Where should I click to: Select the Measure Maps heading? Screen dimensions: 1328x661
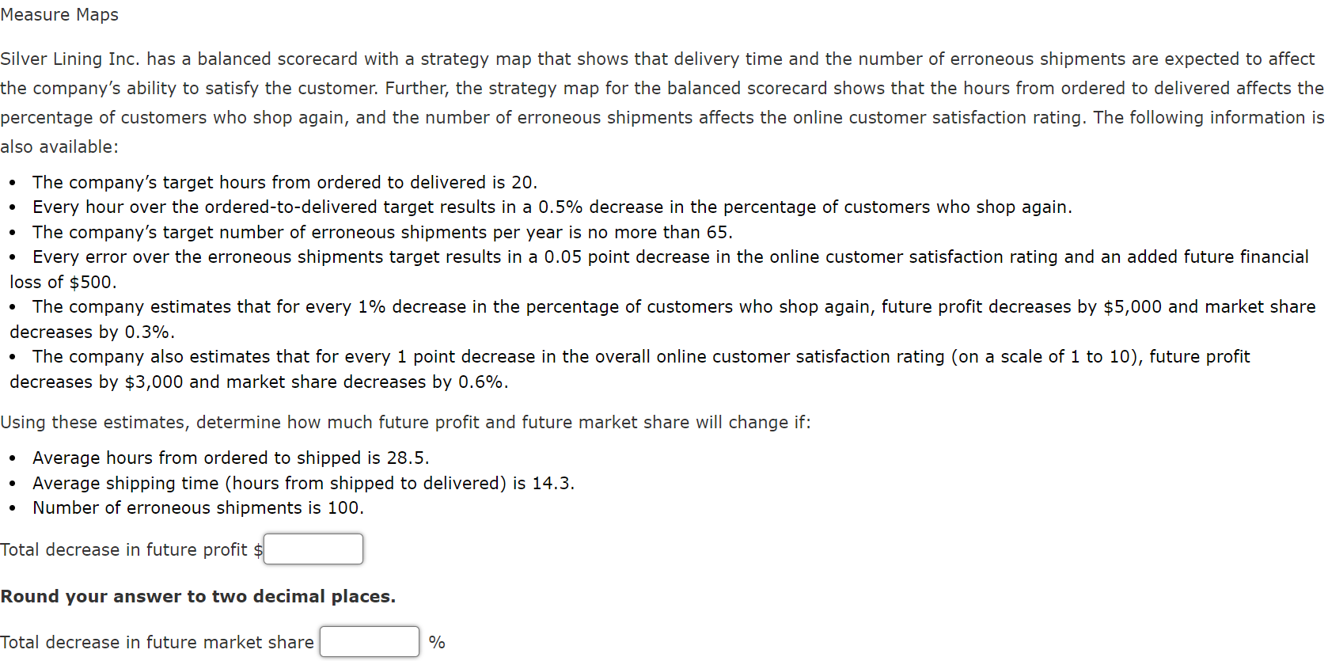(59, 14)
